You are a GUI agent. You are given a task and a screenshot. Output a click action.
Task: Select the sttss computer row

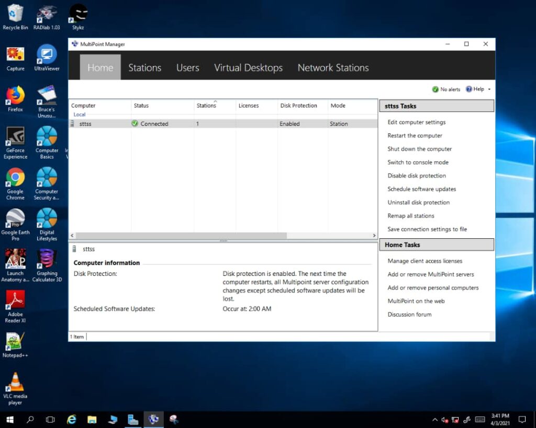point(223,123)
